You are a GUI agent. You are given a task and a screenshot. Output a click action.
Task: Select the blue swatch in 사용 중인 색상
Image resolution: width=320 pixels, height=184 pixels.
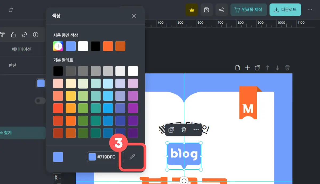71,46
